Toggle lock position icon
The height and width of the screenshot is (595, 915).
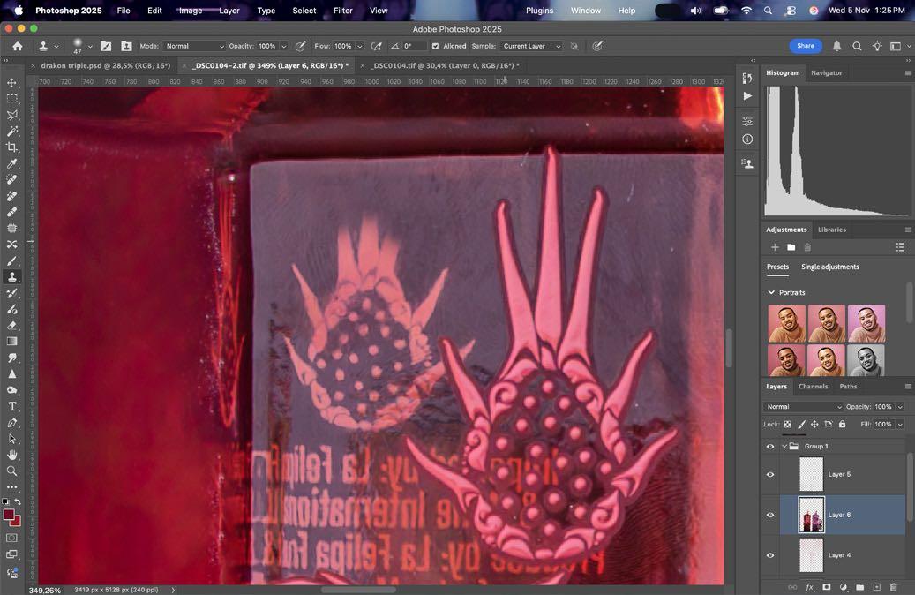[814, 425]
